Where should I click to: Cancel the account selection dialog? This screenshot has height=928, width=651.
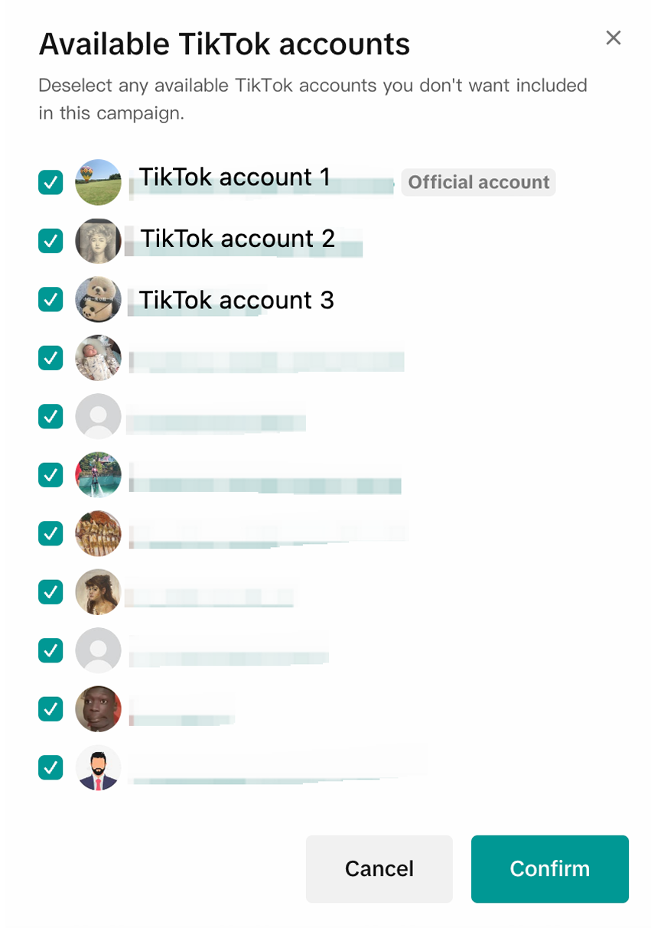(379, 869)
